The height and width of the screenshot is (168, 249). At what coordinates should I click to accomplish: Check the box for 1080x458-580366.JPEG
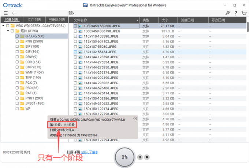pyautogui.click(x=75, y=26)
